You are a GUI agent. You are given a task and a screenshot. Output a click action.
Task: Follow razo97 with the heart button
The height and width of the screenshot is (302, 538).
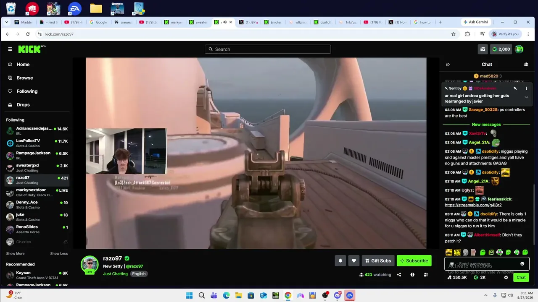click(x=354, y=260)
